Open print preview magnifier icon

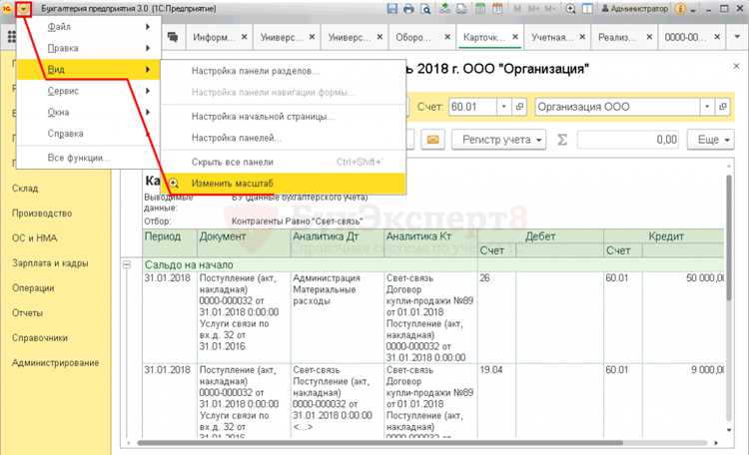(425, 9)
